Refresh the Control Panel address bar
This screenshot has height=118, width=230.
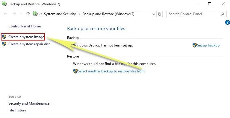coord(159,14)
